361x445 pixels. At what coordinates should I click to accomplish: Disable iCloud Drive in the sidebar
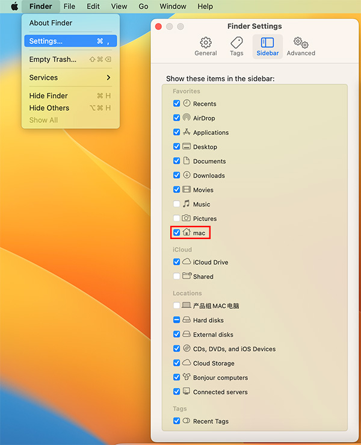[x=176, y=262]
